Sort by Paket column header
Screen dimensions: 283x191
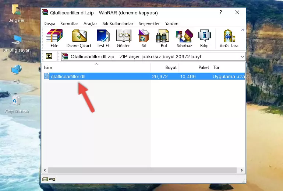pos(195,67)
